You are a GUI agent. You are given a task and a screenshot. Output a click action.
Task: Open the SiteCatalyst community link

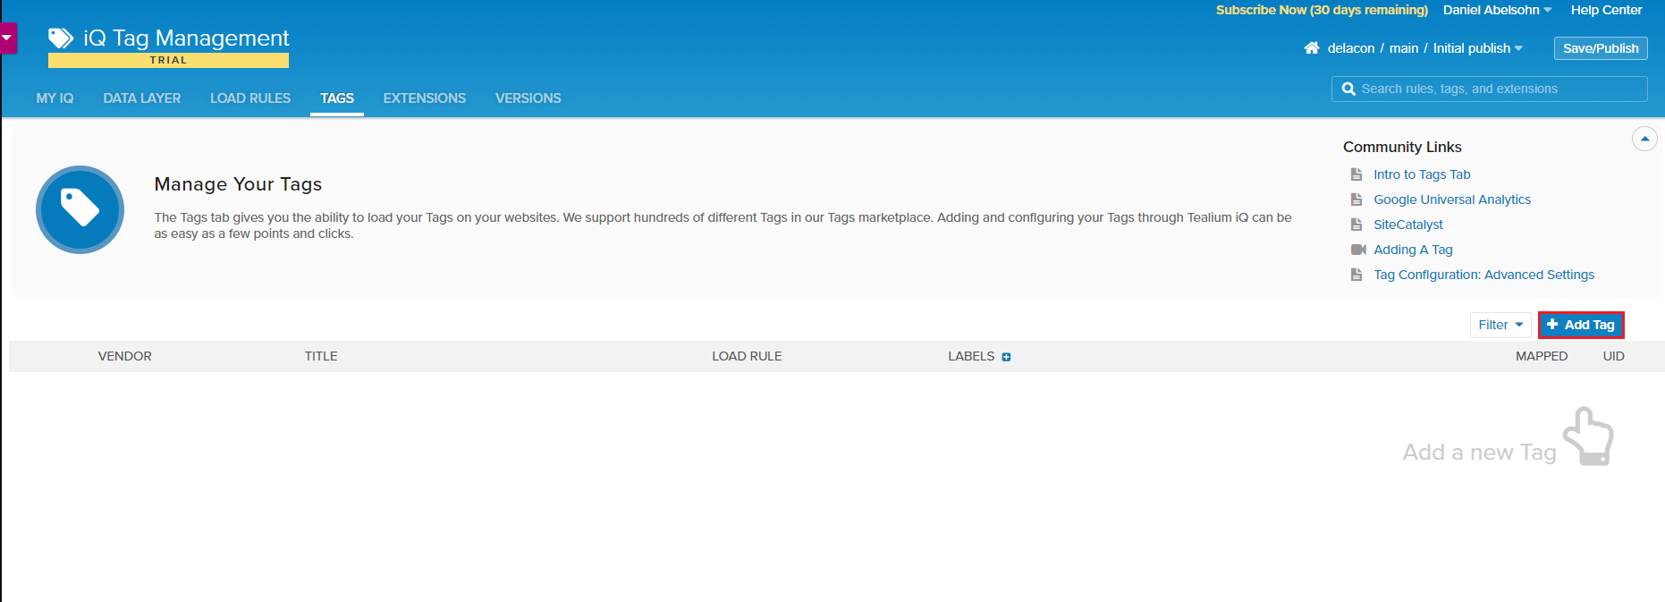pyautogui.click(x=1408, y=225)
